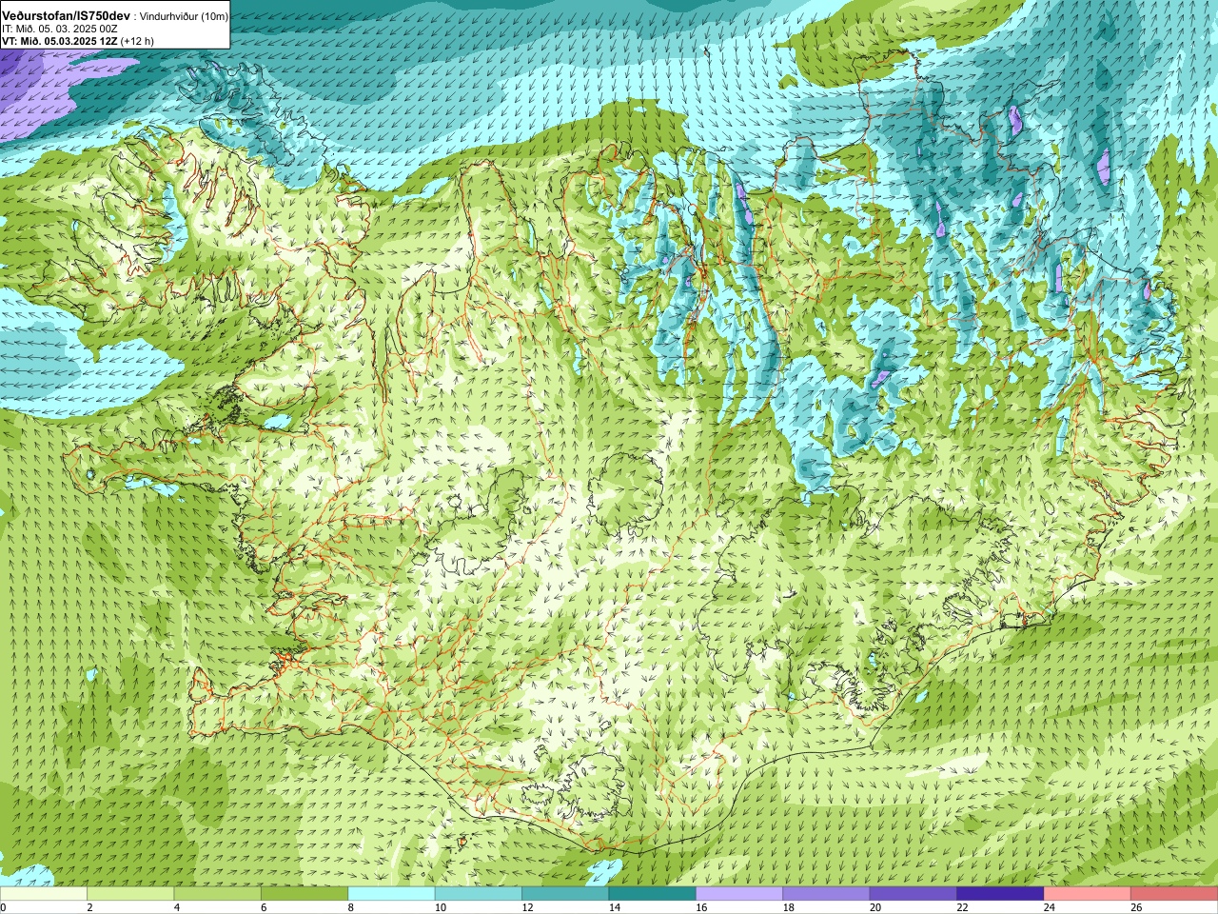Screen dimensions: 1218x914
Task: Click the legend scale number 22
Action: pyautogui.click(x=962, y=907)
